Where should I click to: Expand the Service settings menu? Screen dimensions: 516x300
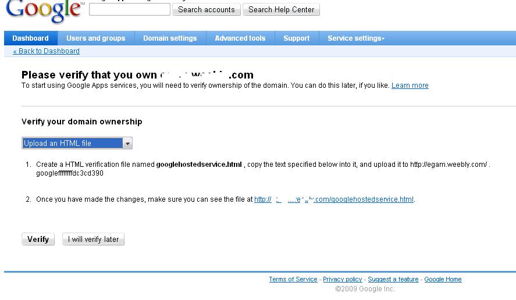tap(356, 38)
